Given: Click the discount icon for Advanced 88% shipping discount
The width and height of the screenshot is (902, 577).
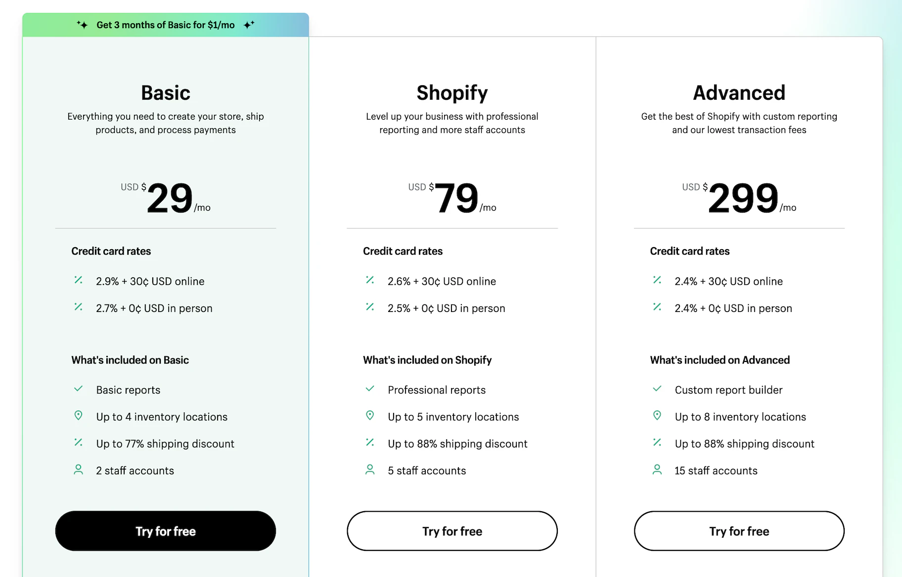Looking at the screenshot, I should [x=657, y=443].
